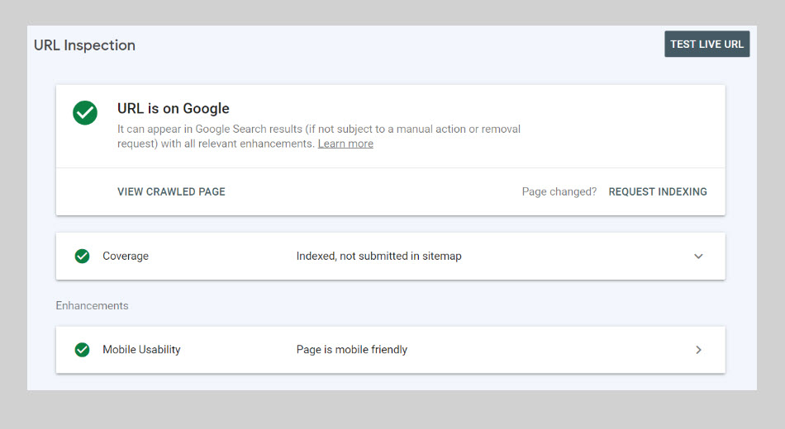
Task: Click the empty area of the Coverage row before its chevron
Action: click(x=578, y=256)
